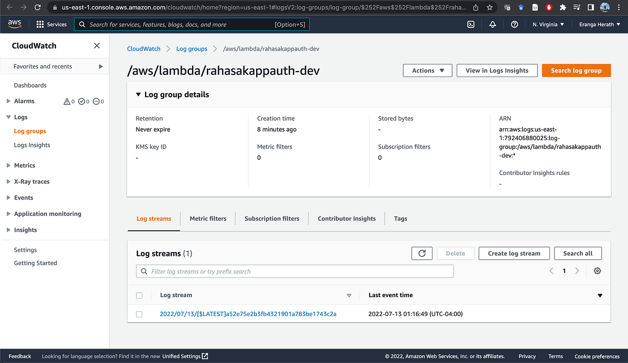Open browser extensions puzzle icon

click(x=563, y=7)
